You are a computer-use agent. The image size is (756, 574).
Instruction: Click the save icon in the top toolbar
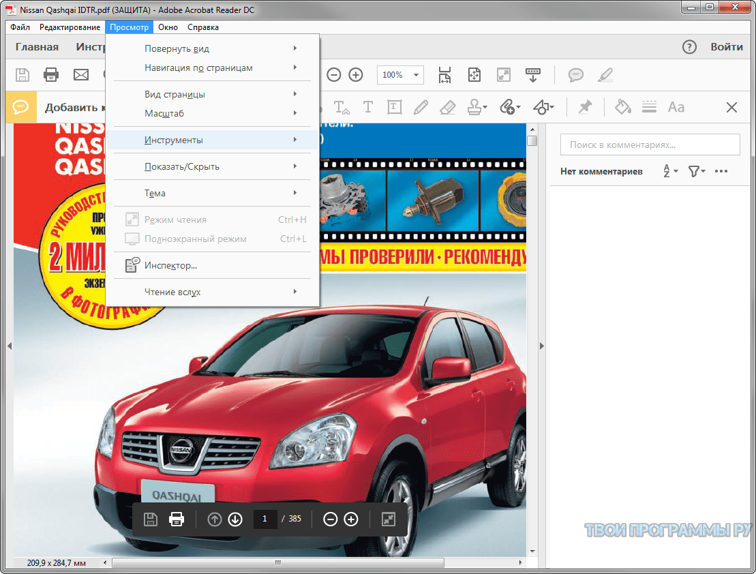(22, 75)
